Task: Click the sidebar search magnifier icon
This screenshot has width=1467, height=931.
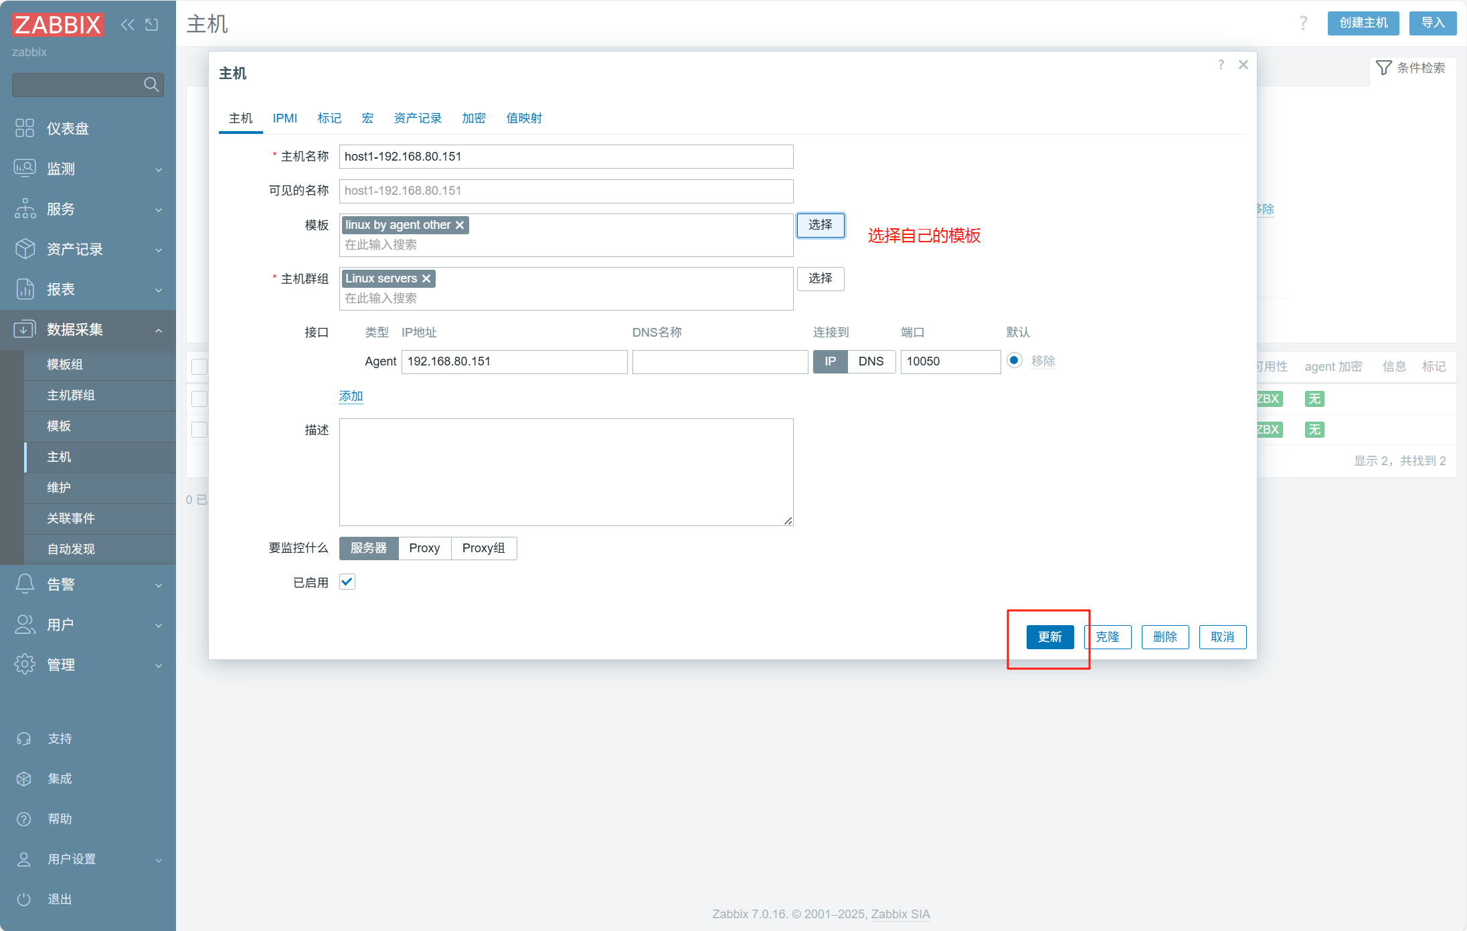Action: (151, 84)
